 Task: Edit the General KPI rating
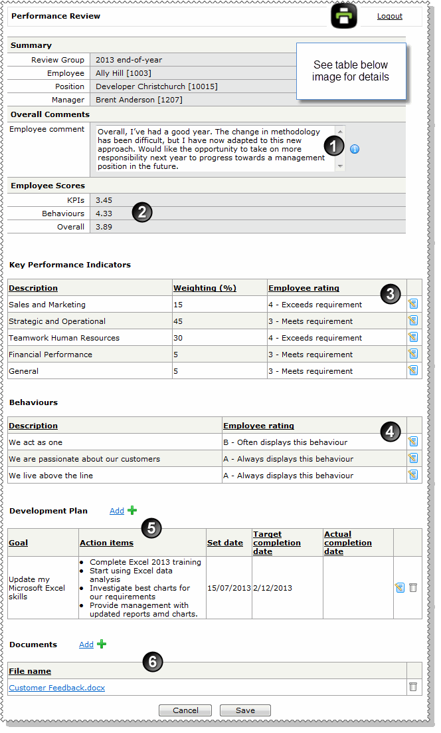pos(413,370)
